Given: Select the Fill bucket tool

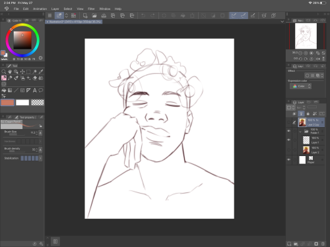Looking at the screenshot, I should point(4,90).
